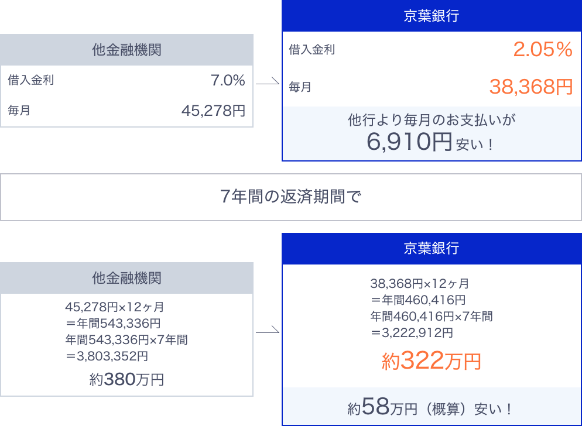Click the lower 他金融機関 gray header

click(x=126, y=278)
